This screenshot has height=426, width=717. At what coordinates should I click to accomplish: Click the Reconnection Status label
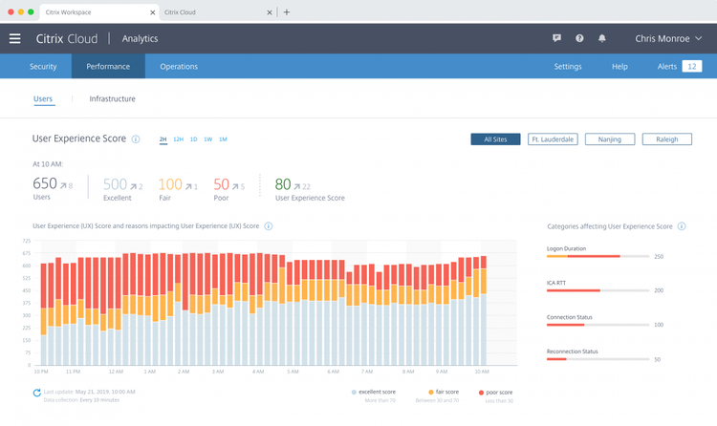coord(572,351)
